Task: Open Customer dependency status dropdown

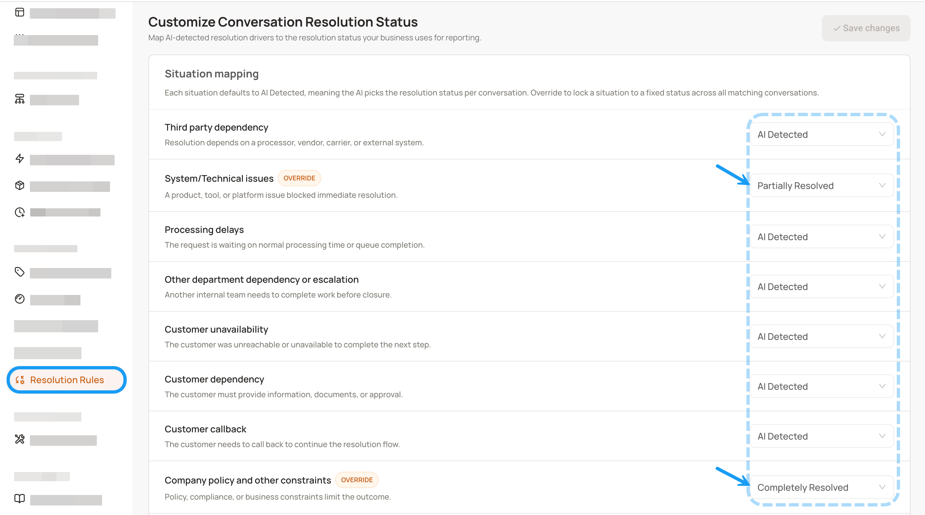Action: tap(822, 386)
